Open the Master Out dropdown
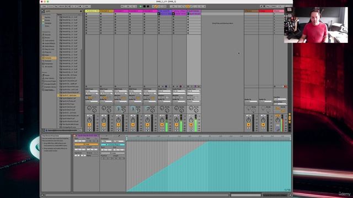This screenshot has height=198, width=353. [x=280, y=104]
